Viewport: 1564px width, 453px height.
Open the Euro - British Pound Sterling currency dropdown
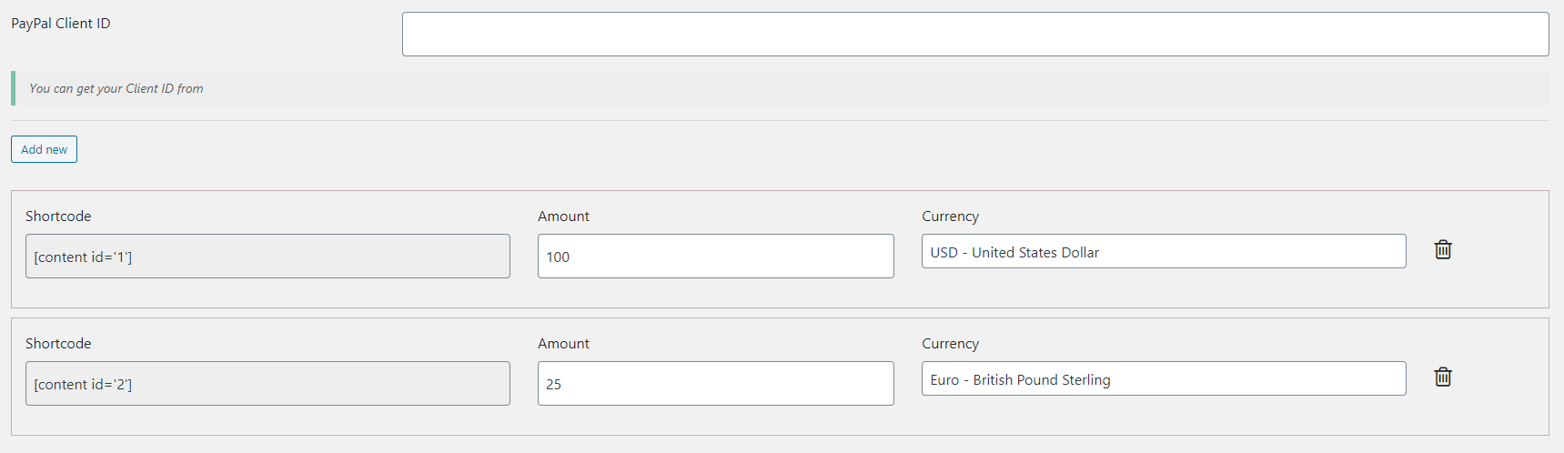pyautogui.click(x=1164, y=378)
